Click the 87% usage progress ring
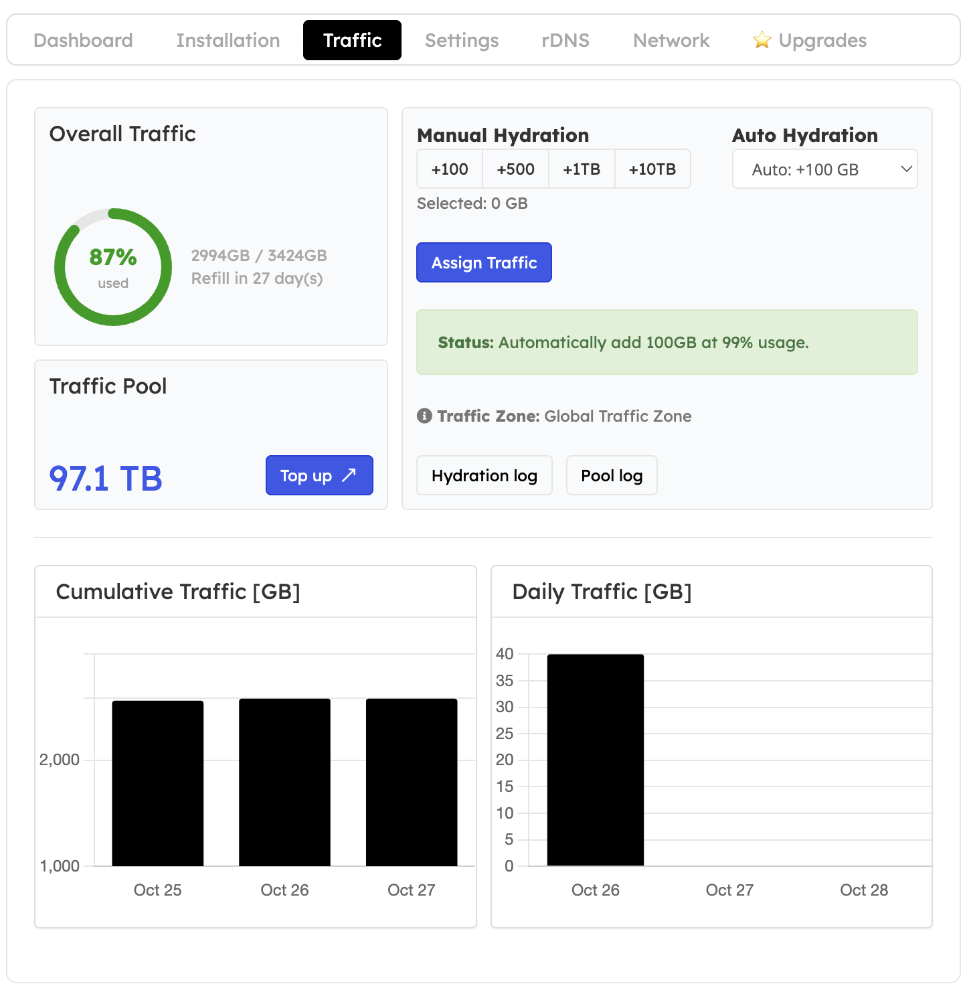This screenshot has height=992, width=969. [112, 266]
